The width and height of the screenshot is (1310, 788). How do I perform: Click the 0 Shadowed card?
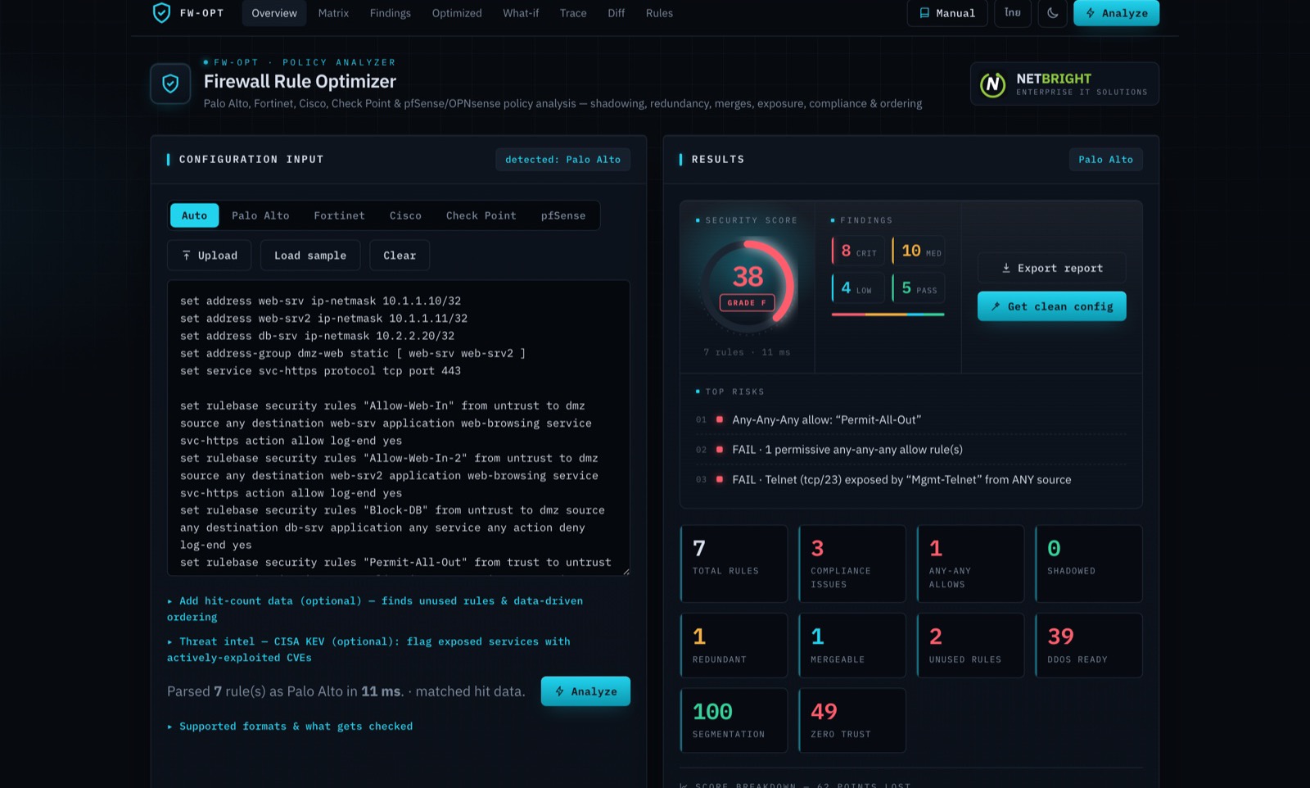tap(1088, 564)
